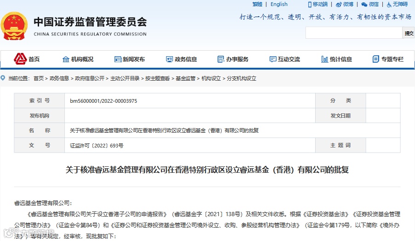The height and width of the screenshot is (241, 415).
Task: Go to 政府信息公开 in the breadcrumb
Action: pos(90,78)
